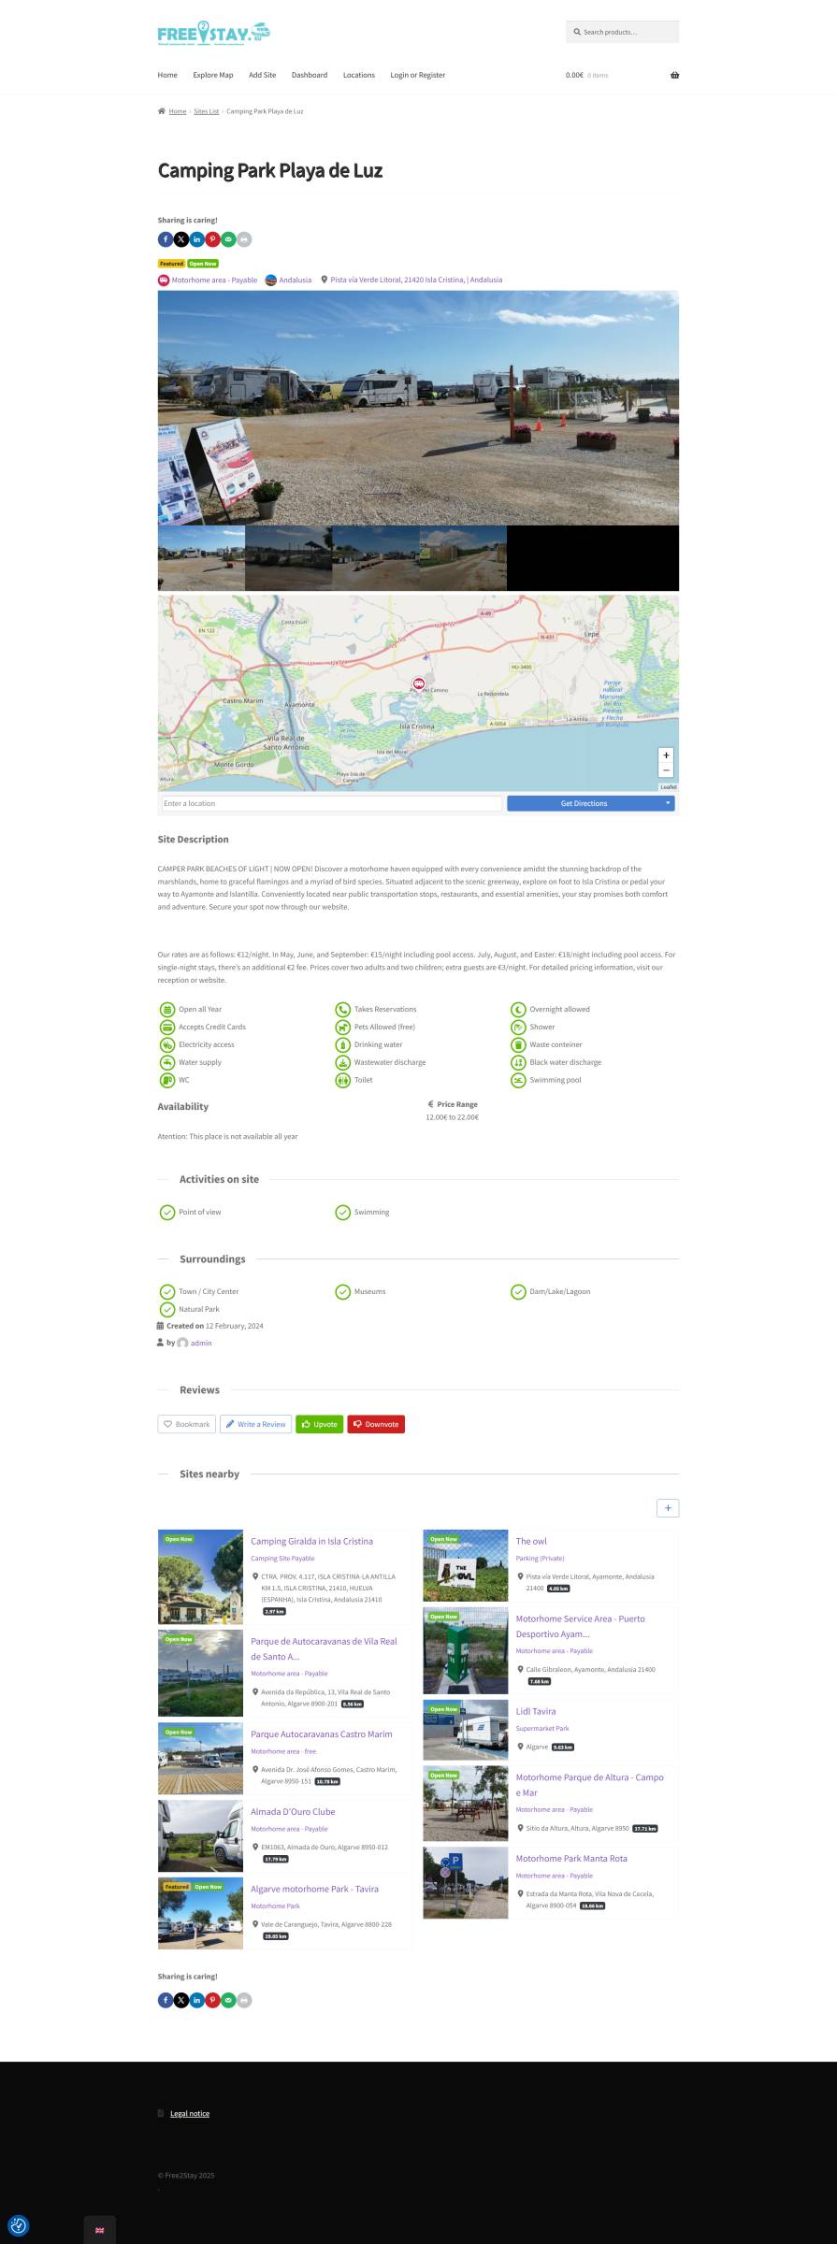Open the Dashboard menu item

310,75
